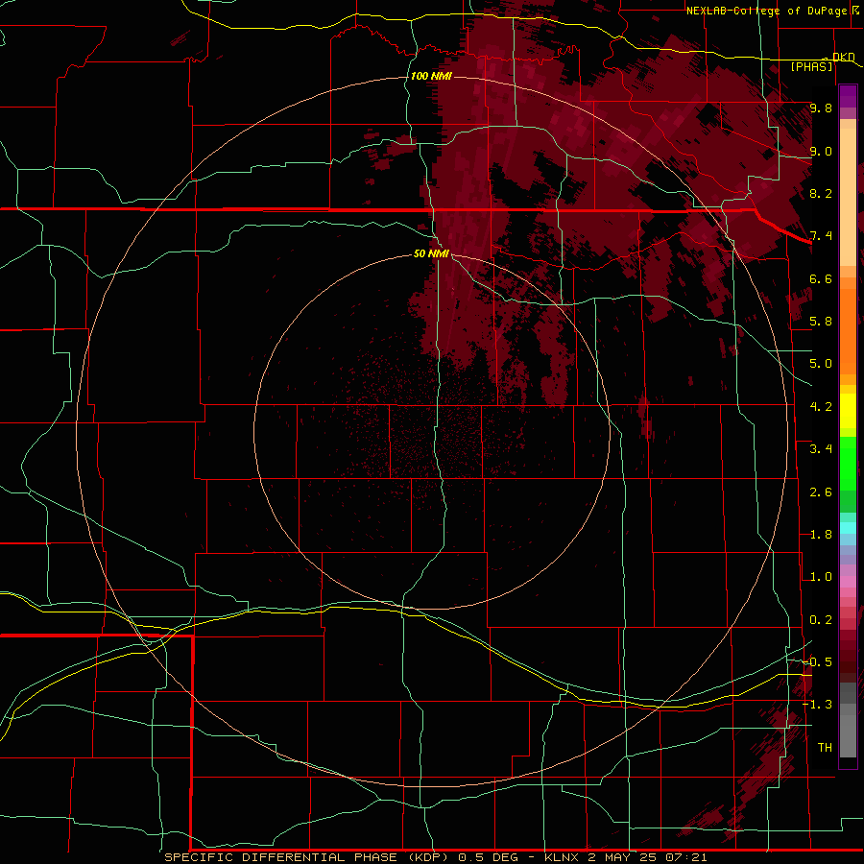Click the pink segment of the color bar
The width and height of the screenshot is (864, 864).
pyautogui.click(x=848, y=582)
